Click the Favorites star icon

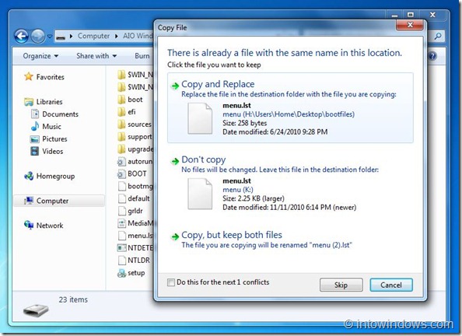[x=29, y=77]
